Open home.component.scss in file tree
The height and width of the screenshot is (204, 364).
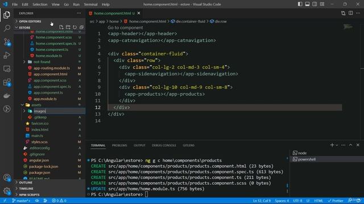[x=53, y=37]
